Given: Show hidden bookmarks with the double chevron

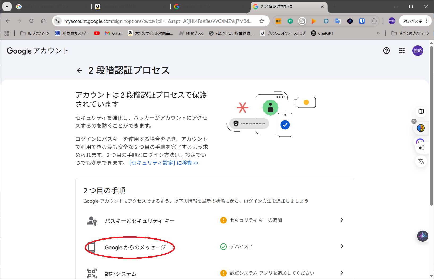Looking at the screenshot, I should click(x=378, y=33).
